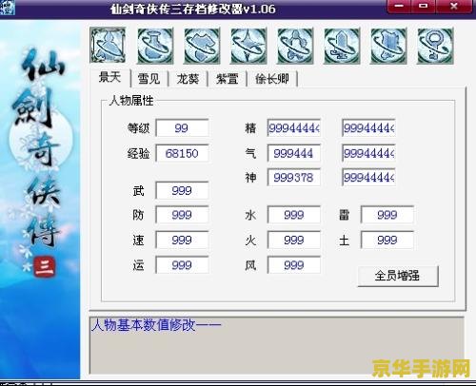Click the app icon in title bar
Image resolution: width=476 pixels, height=386 pixels.
point(8,8)
